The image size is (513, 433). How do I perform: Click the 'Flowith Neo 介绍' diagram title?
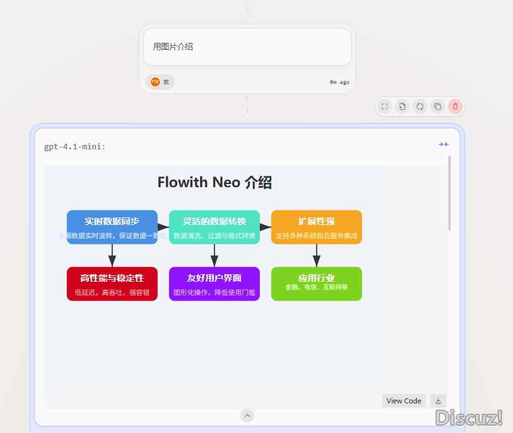coord(215,182)
